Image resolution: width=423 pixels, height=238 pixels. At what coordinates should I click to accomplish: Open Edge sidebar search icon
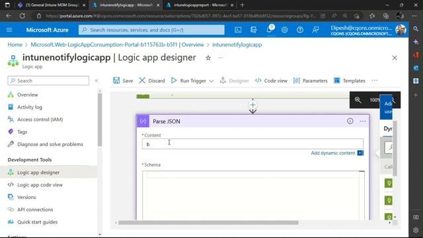coord(416,28)
